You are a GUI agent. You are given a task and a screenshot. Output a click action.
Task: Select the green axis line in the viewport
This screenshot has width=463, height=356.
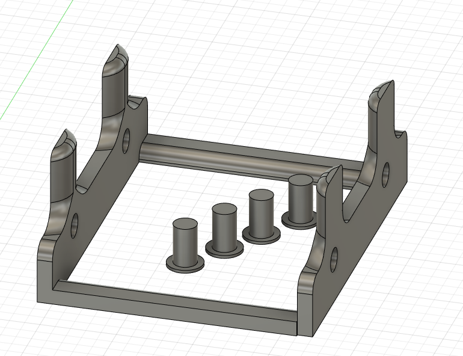(37, 59)
